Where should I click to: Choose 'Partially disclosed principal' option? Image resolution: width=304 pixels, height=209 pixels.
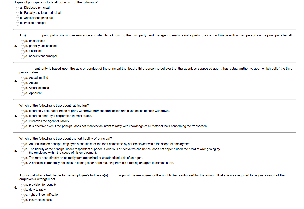tap(18, 14)
